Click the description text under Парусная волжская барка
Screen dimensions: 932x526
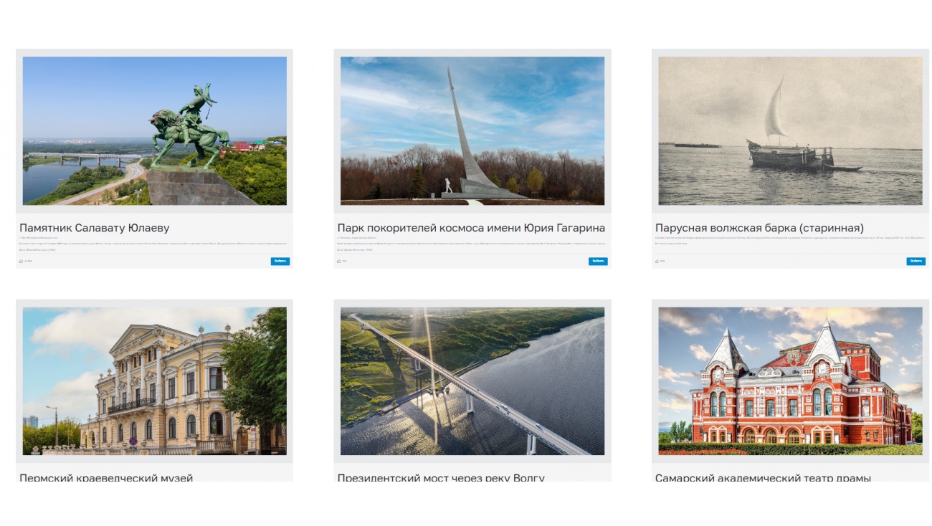pos(790,238)
